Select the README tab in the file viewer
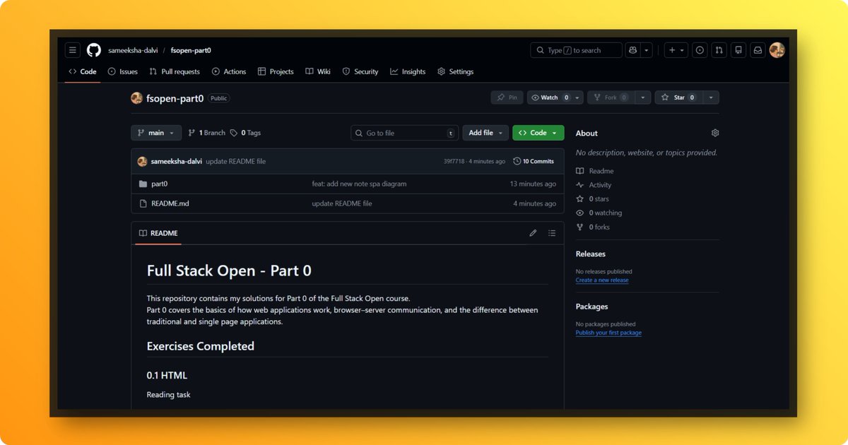The image size is (848, 445). point(158,233)
